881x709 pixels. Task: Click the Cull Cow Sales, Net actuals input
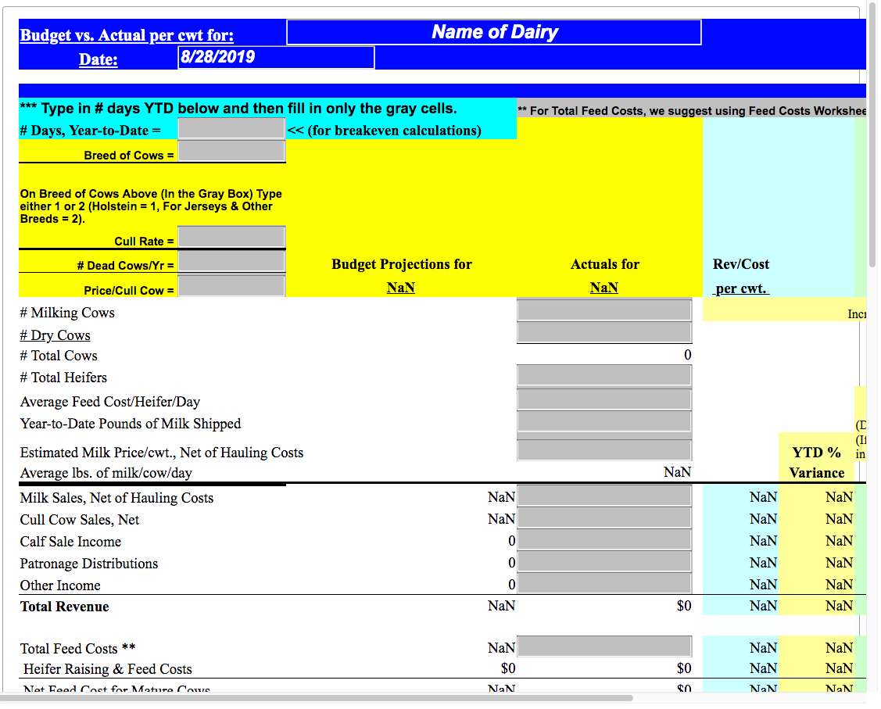click(604, 518)
